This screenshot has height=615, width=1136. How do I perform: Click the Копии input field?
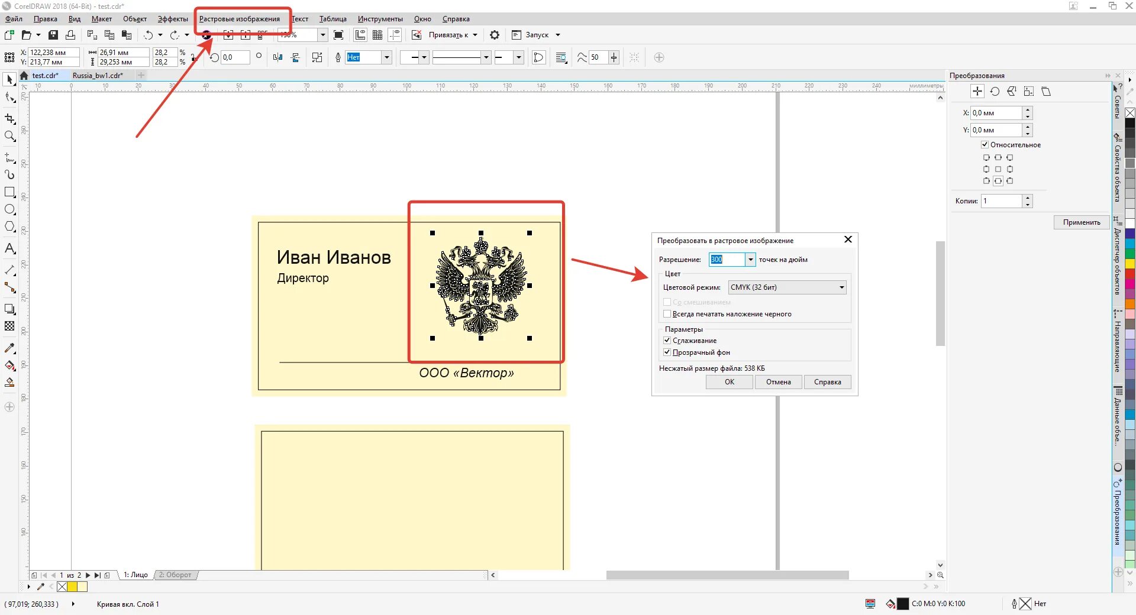point(1002,201)
